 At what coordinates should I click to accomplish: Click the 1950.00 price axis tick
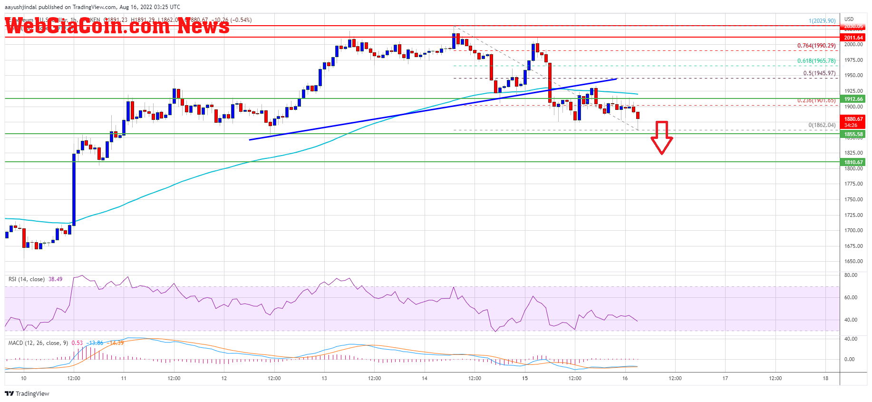pyautogui.click(x=853, y=75)
